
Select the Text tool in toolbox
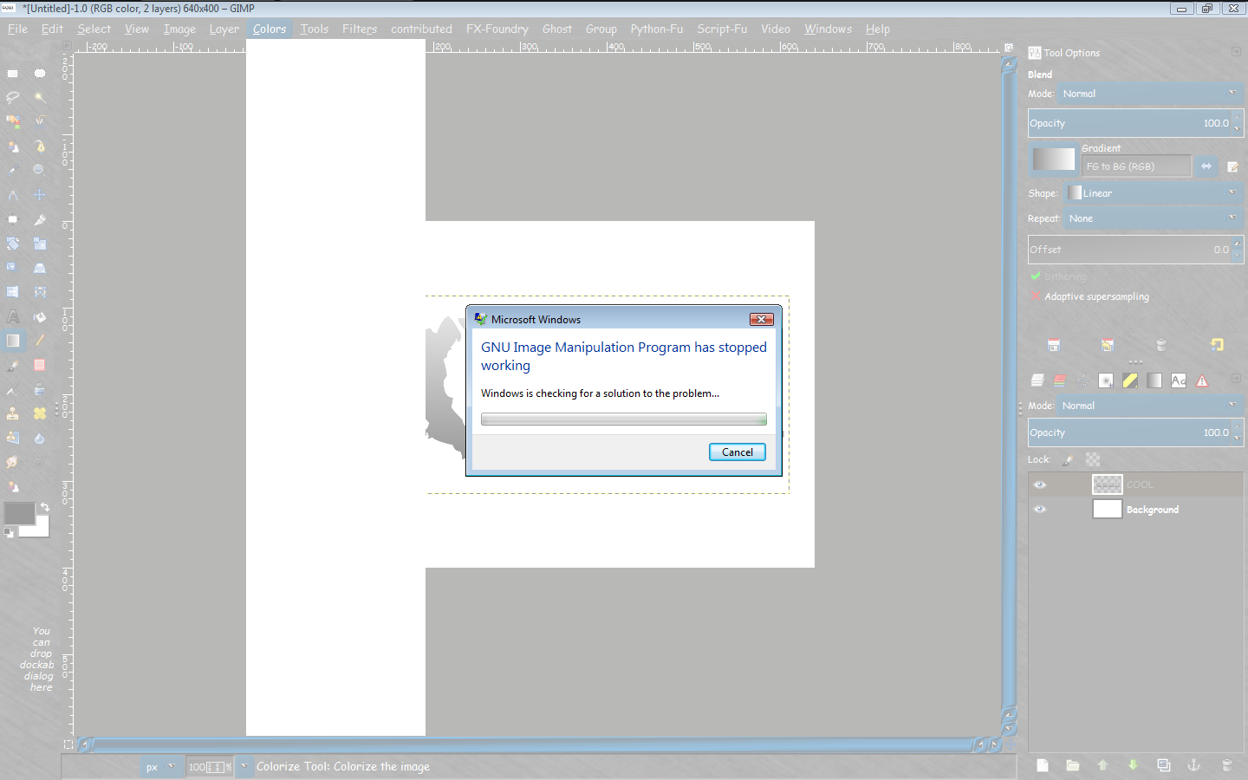(x=13, y=316)
